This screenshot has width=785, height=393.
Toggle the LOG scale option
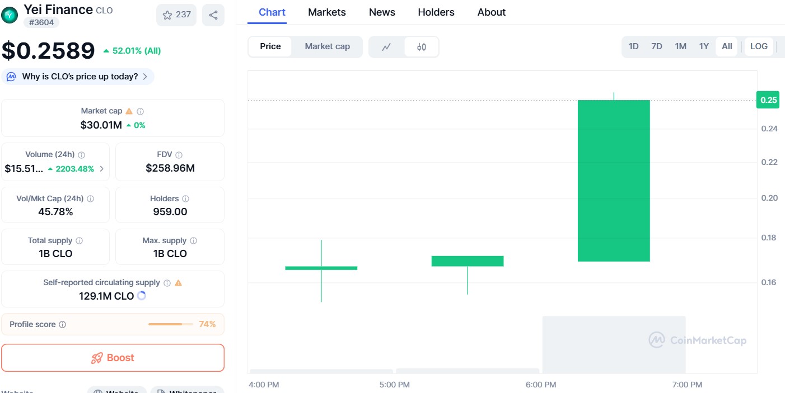[x=759, y=46]
